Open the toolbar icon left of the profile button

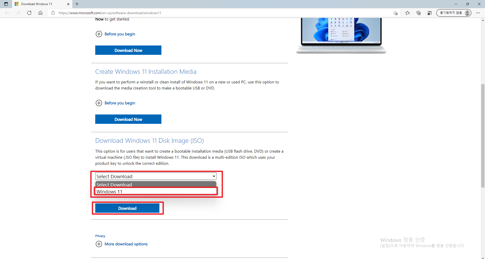[429, 13]
